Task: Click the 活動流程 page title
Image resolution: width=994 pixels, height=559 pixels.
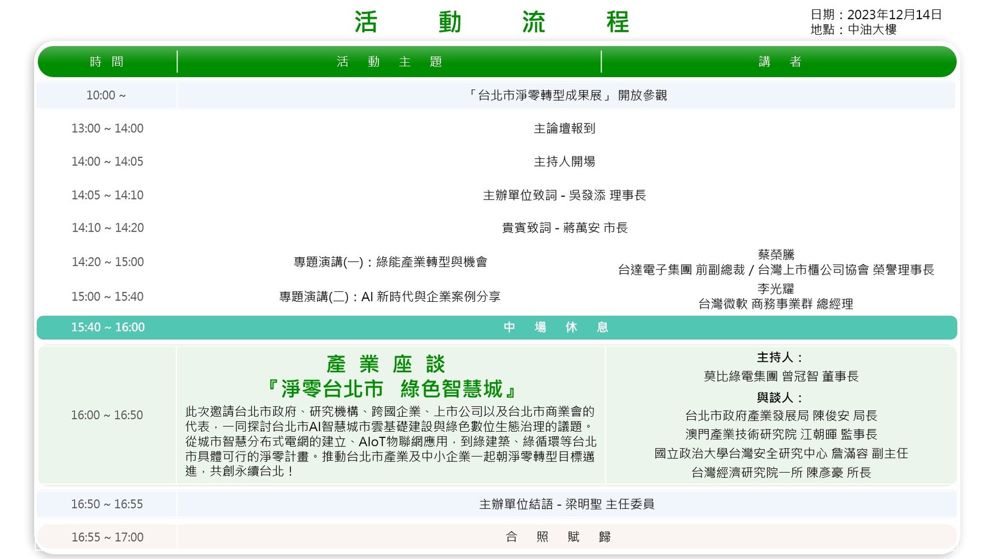Action: click(x=491, y=22)
